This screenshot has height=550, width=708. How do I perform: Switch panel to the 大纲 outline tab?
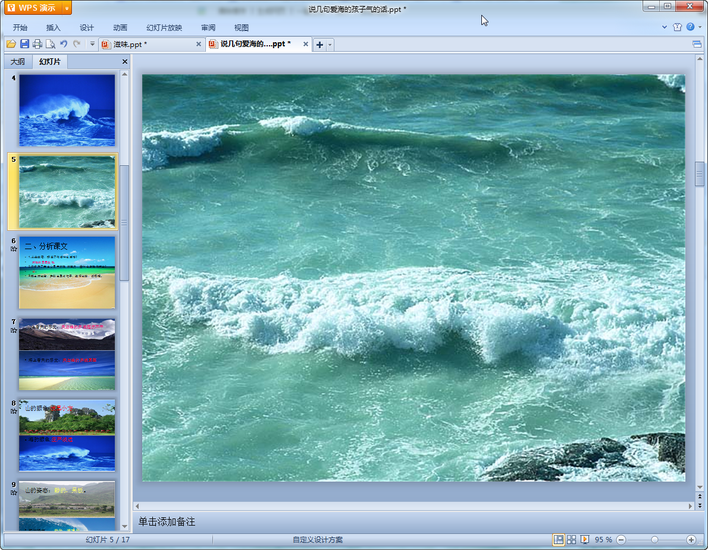click(x=18, y=62)
